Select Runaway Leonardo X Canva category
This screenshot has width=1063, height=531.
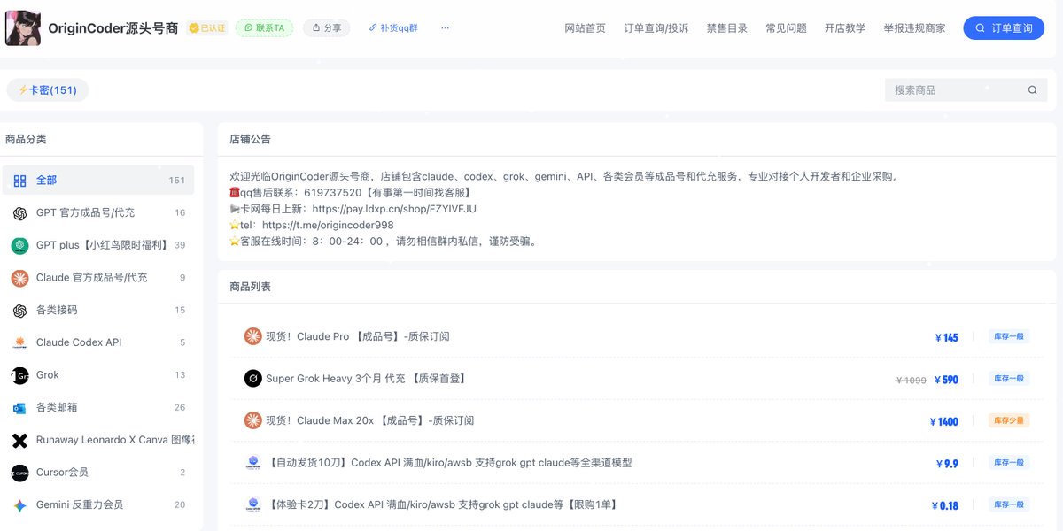tap(98, 440)
